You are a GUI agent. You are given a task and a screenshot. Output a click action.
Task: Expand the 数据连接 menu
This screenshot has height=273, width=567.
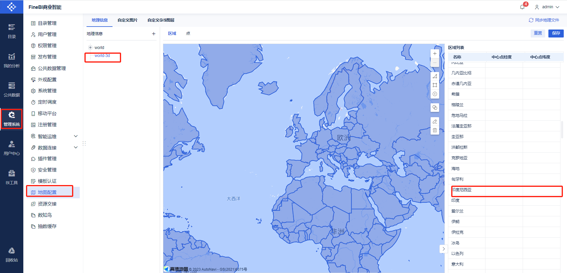(x=76, y=147)
